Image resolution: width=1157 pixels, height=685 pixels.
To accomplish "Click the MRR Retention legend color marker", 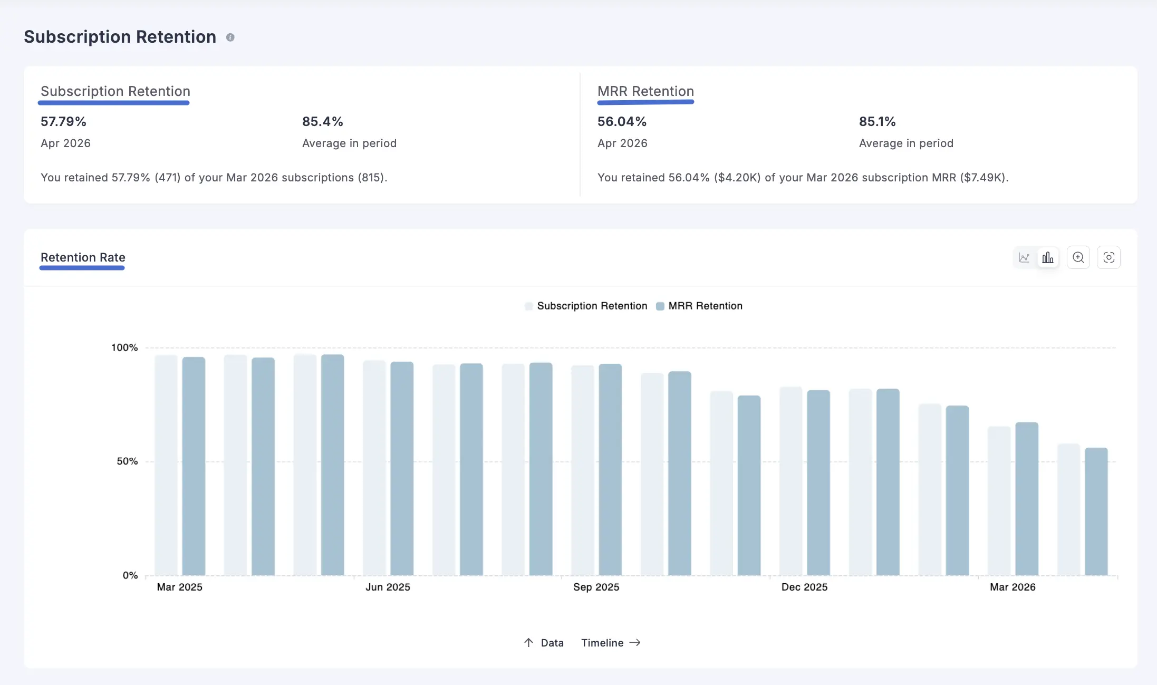I will point(660,306).
